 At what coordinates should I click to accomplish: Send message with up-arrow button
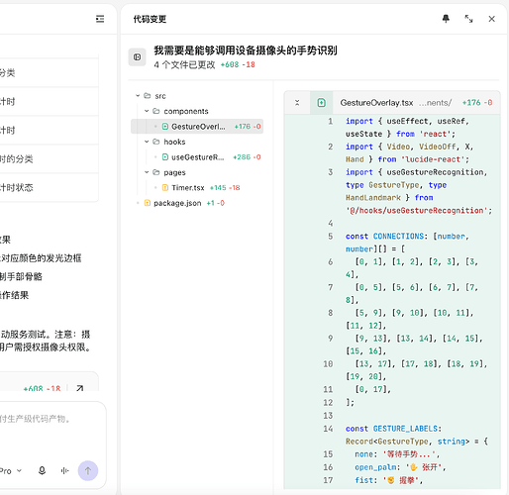click(88, 470)
